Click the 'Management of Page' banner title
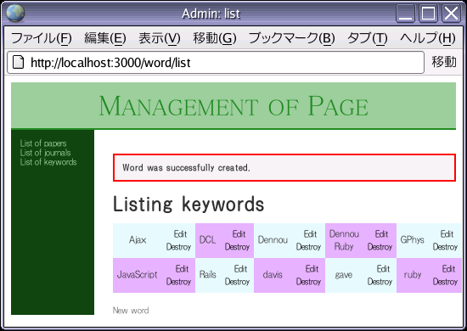This screenshot has height=331, width=467. 233,106
